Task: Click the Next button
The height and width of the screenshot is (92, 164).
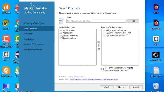Action: click(x=121, y=87)
